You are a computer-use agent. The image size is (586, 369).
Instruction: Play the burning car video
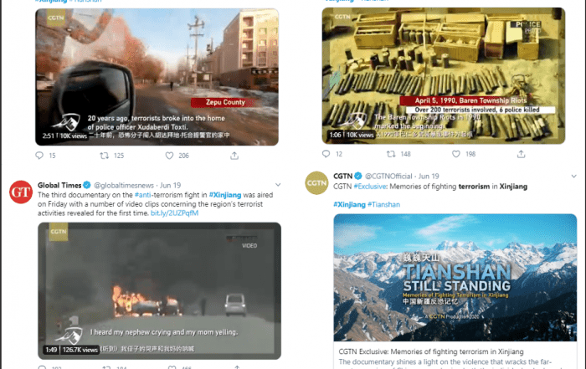159,291
